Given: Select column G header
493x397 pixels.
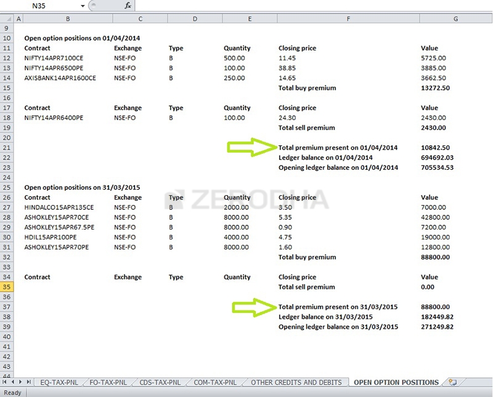Looking at the screenshot, I should 455,18.
